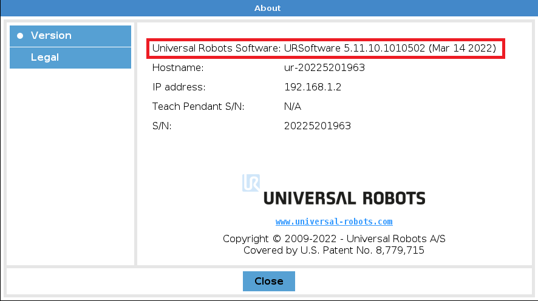Open the Legal tab

[70, 58]
